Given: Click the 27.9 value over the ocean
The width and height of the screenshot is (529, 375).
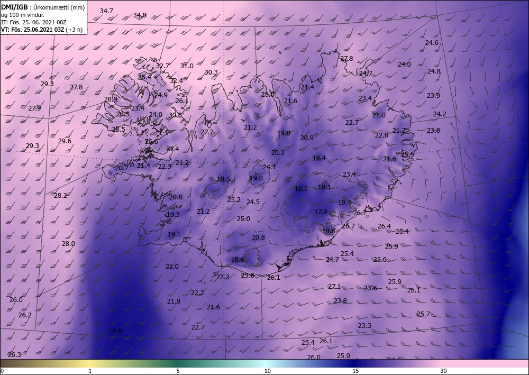Looking at the screenshot, I should tap(34, 108).
